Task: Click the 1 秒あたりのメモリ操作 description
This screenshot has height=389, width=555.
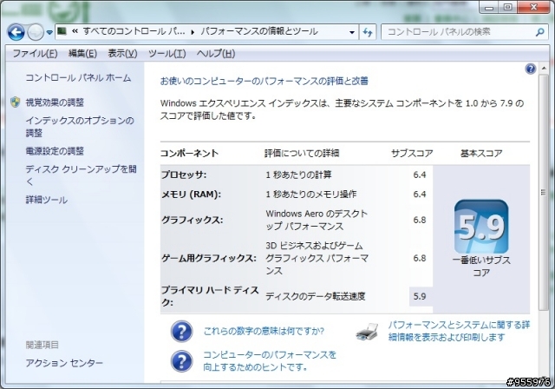Action: (311, 194)
